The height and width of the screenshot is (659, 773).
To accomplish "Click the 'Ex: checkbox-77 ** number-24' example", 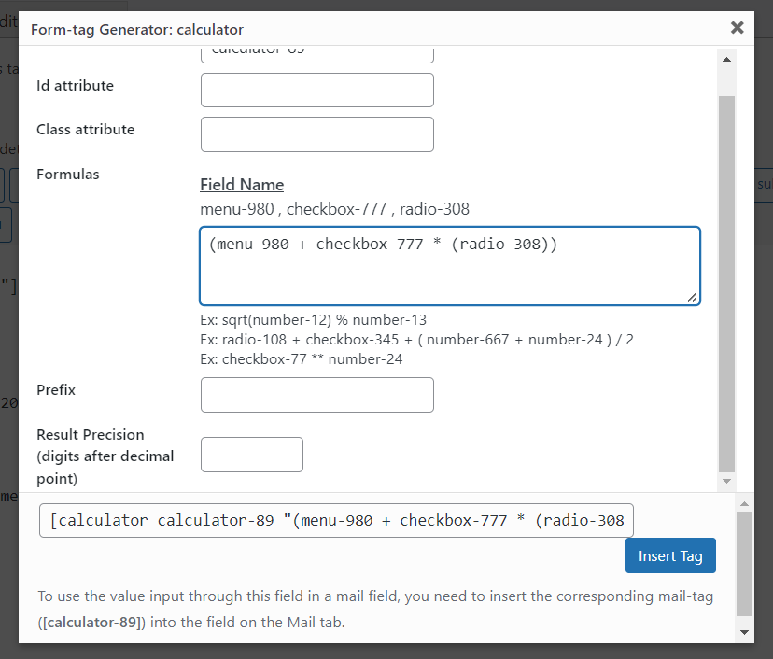I will pos(302,358).
